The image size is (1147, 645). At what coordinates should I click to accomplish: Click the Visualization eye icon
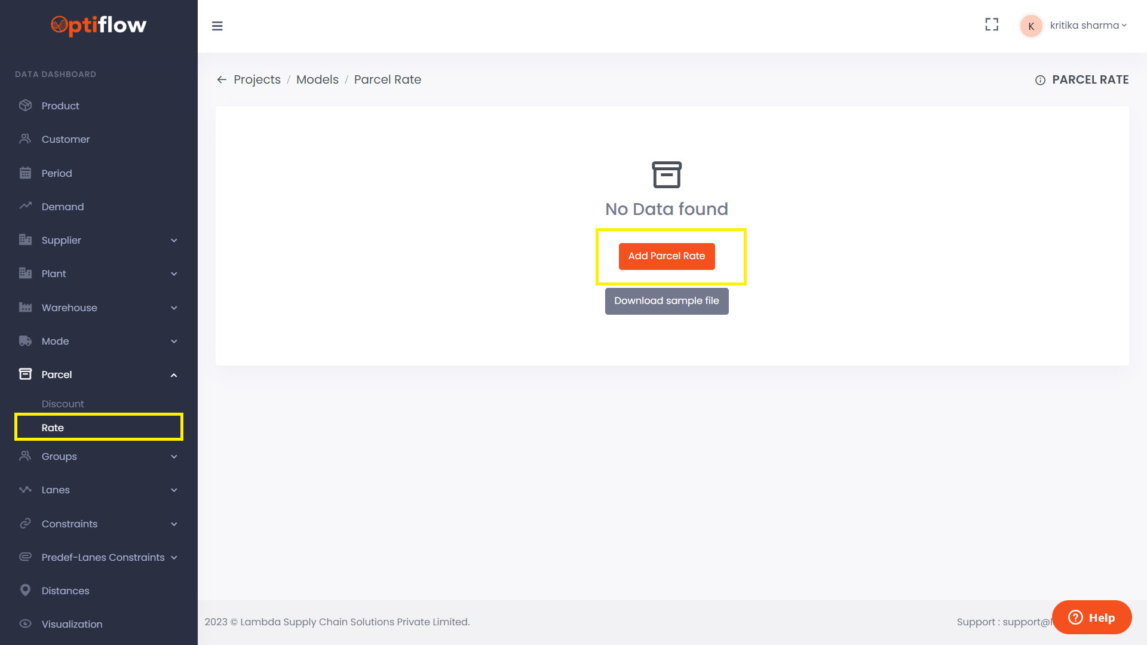[x=26, y=623]
